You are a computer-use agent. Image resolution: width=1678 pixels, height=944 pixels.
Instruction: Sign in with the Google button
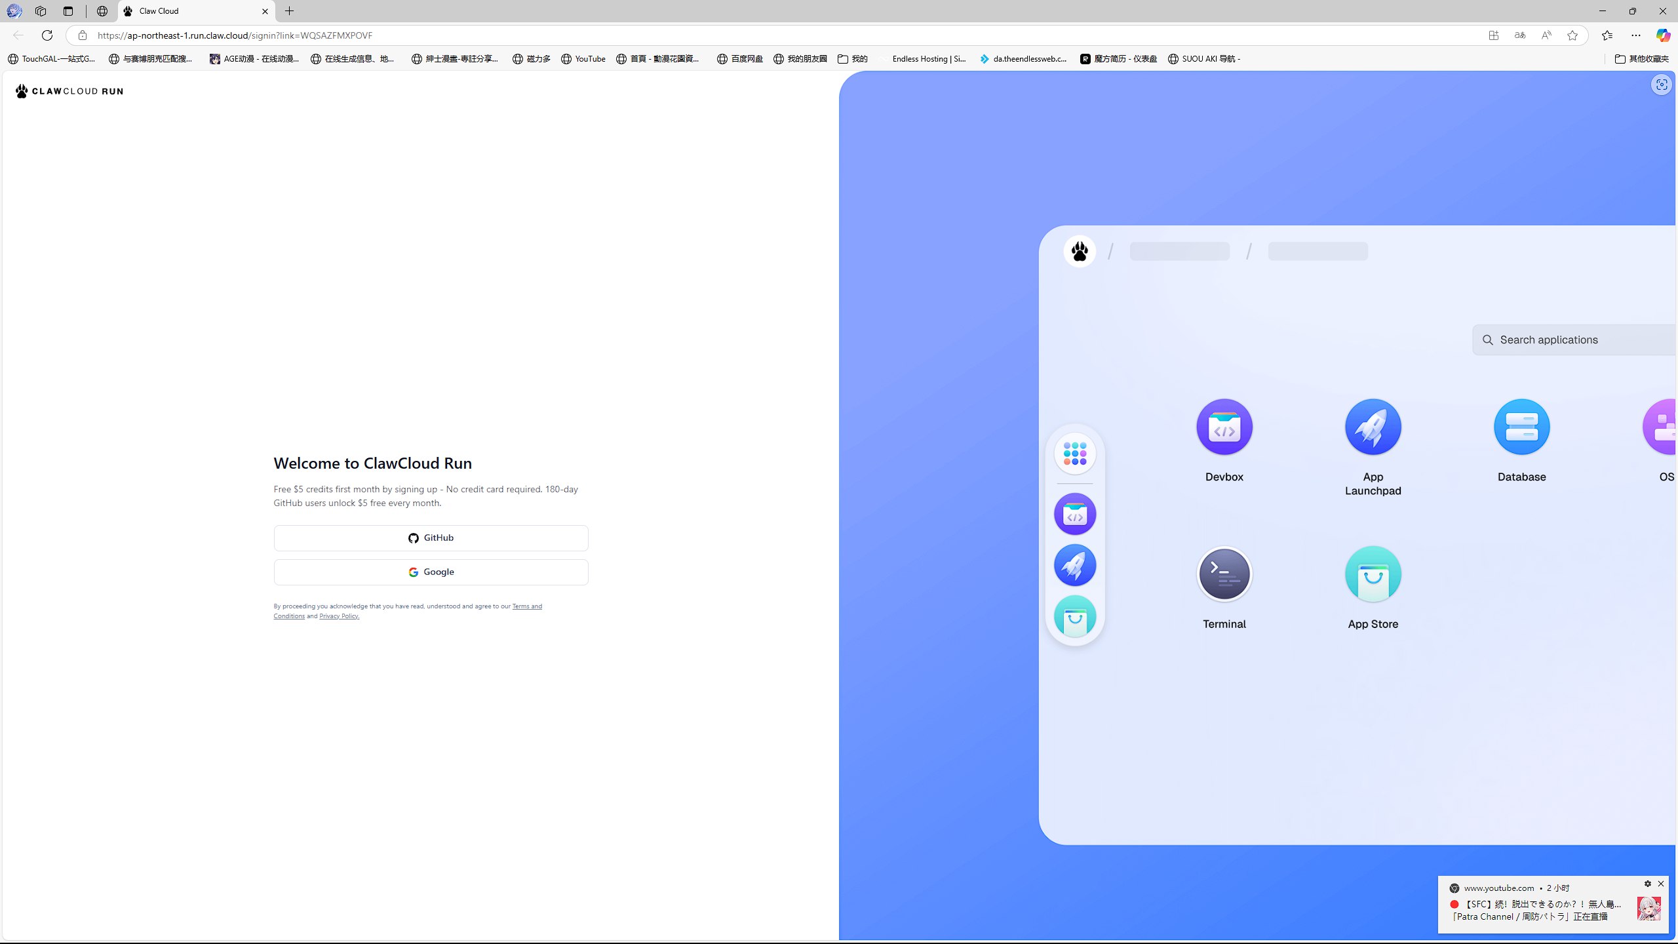click(431, 572)
